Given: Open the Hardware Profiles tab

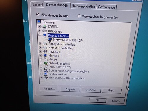Looking at the screenshot, I should (83, 7).
